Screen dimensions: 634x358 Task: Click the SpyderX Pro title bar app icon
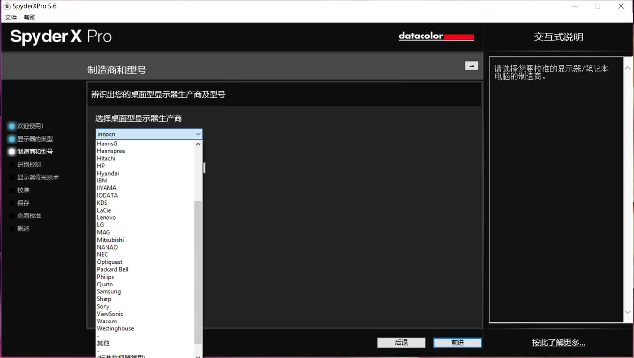click(7, 6)
